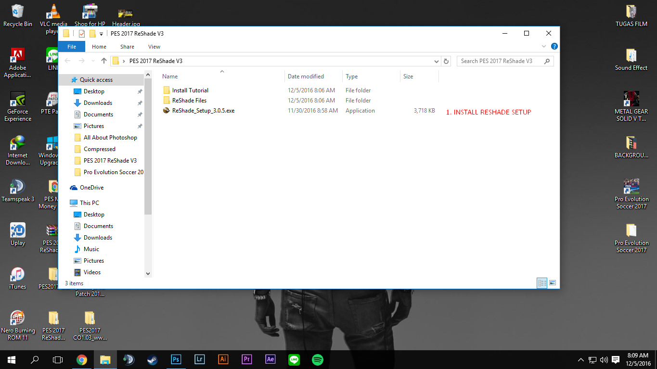Open the address bar history dropdown
657x369 pixels.
[437, 61]
